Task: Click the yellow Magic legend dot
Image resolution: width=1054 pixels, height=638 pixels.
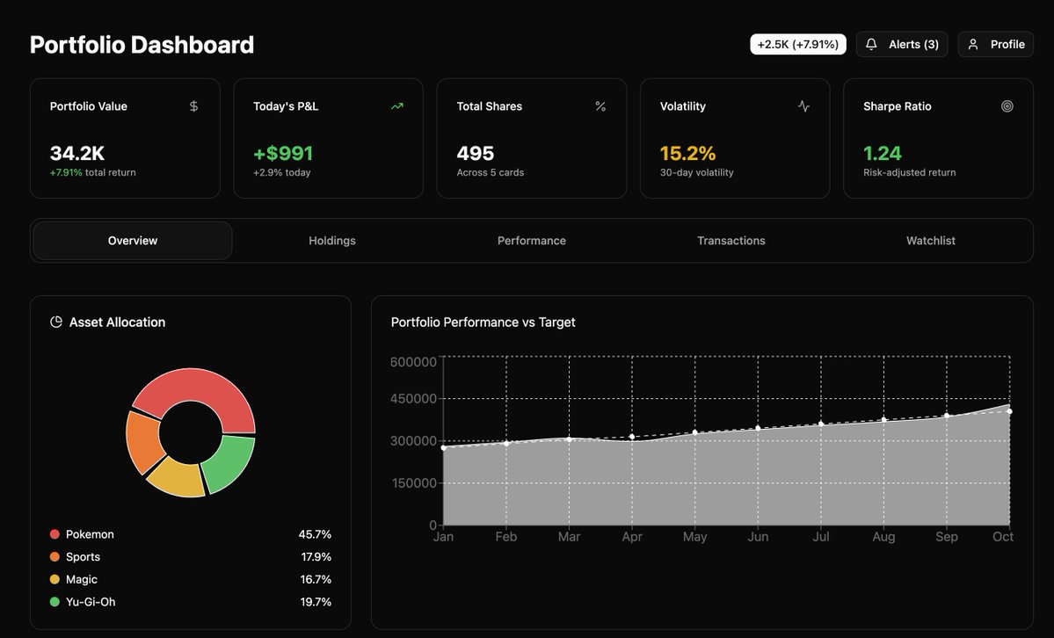Action: click(55, 579)
